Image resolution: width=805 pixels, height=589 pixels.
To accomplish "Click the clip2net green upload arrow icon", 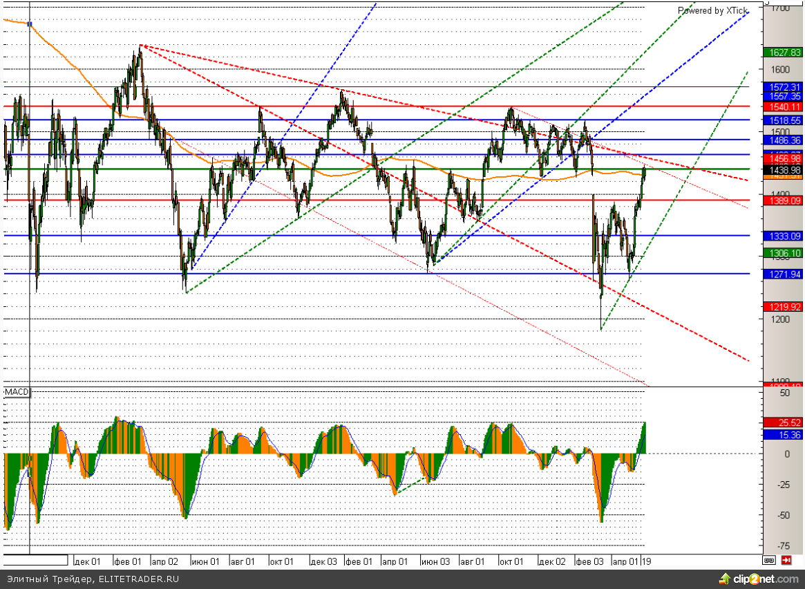I will 724,579.
